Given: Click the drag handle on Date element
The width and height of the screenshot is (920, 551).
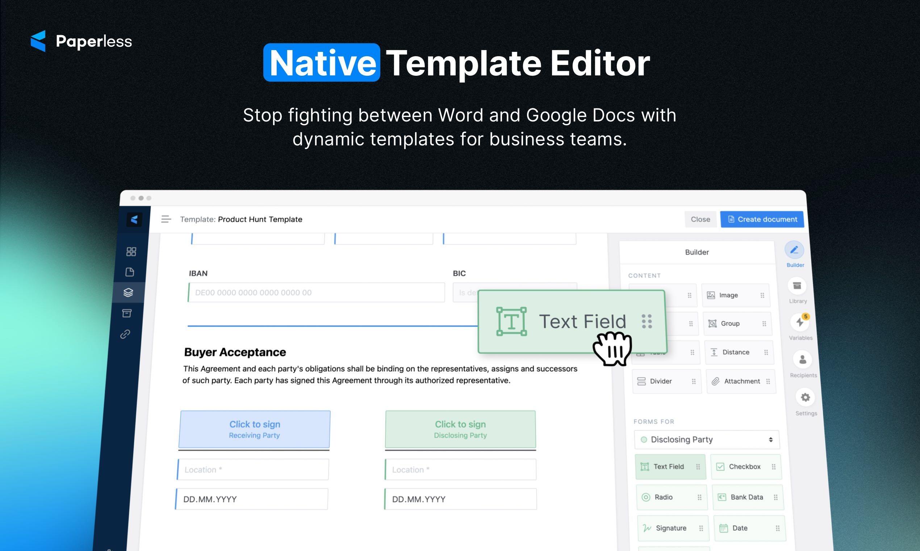Looking at the screenshot, I should click(778, 529).
